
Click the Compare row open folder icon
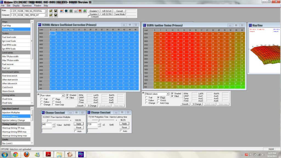pos(51,15)
